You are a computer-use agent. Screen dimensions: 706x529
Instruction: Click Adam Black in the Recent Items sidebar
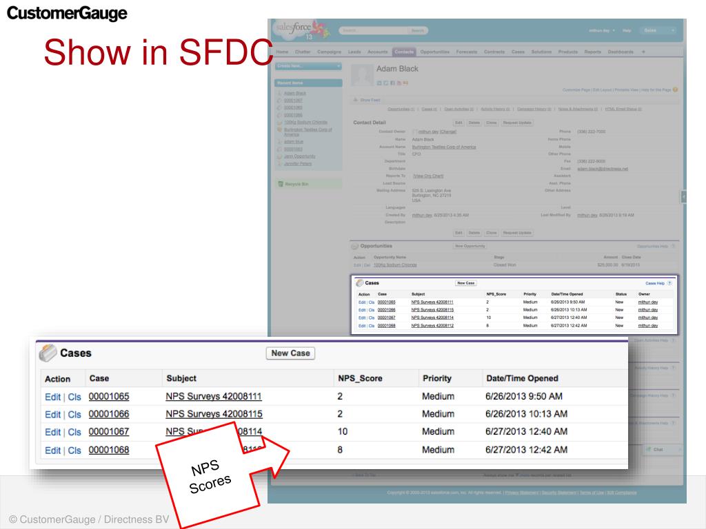coord(295,93)
